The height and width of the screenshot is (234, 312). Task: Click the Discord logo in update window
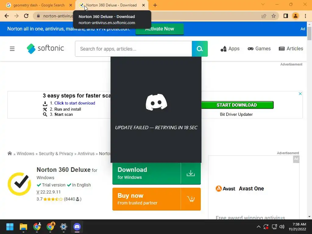tap(156, 102)
